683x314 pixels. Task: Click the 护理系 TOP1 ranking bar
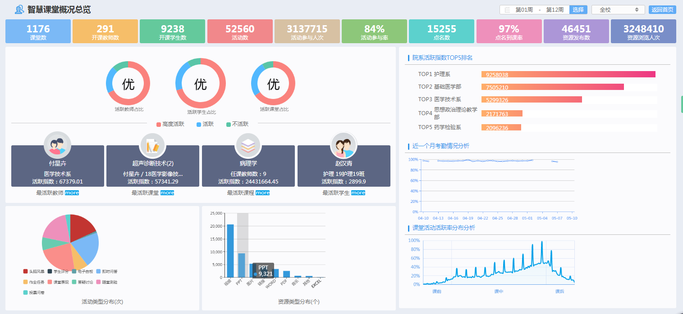(x=568, y=75)
